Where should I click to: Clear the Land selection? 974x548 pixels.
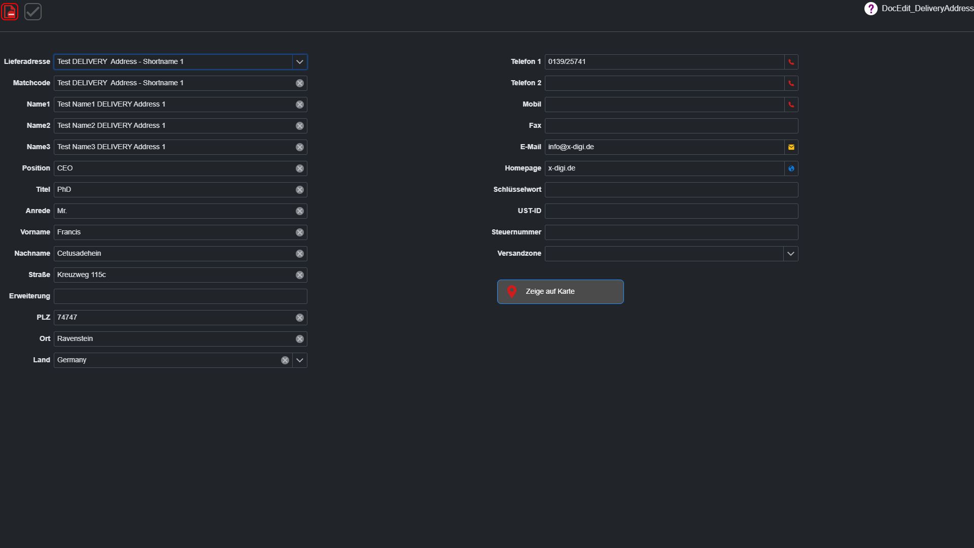pos(285,360)
